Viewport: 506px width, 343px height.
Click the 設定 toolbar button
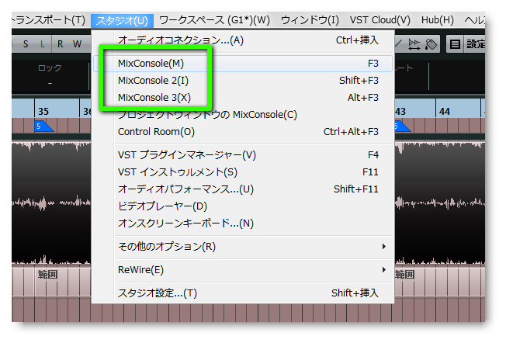475,44
